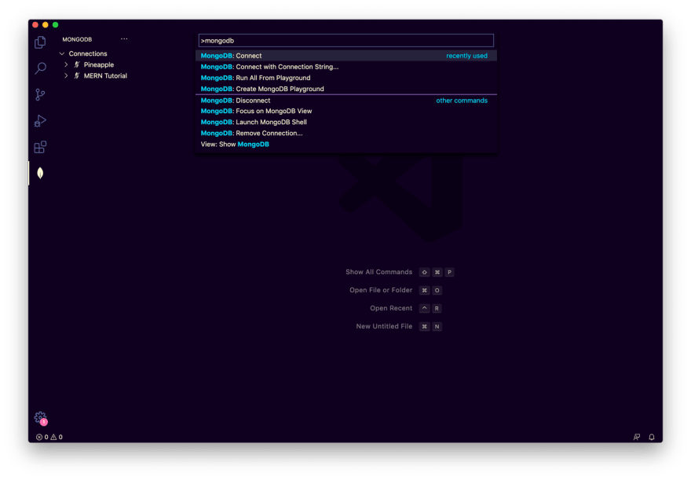Click the yellow minimize window button
This screenshot has width=691, height=480.
click(46, 24)
